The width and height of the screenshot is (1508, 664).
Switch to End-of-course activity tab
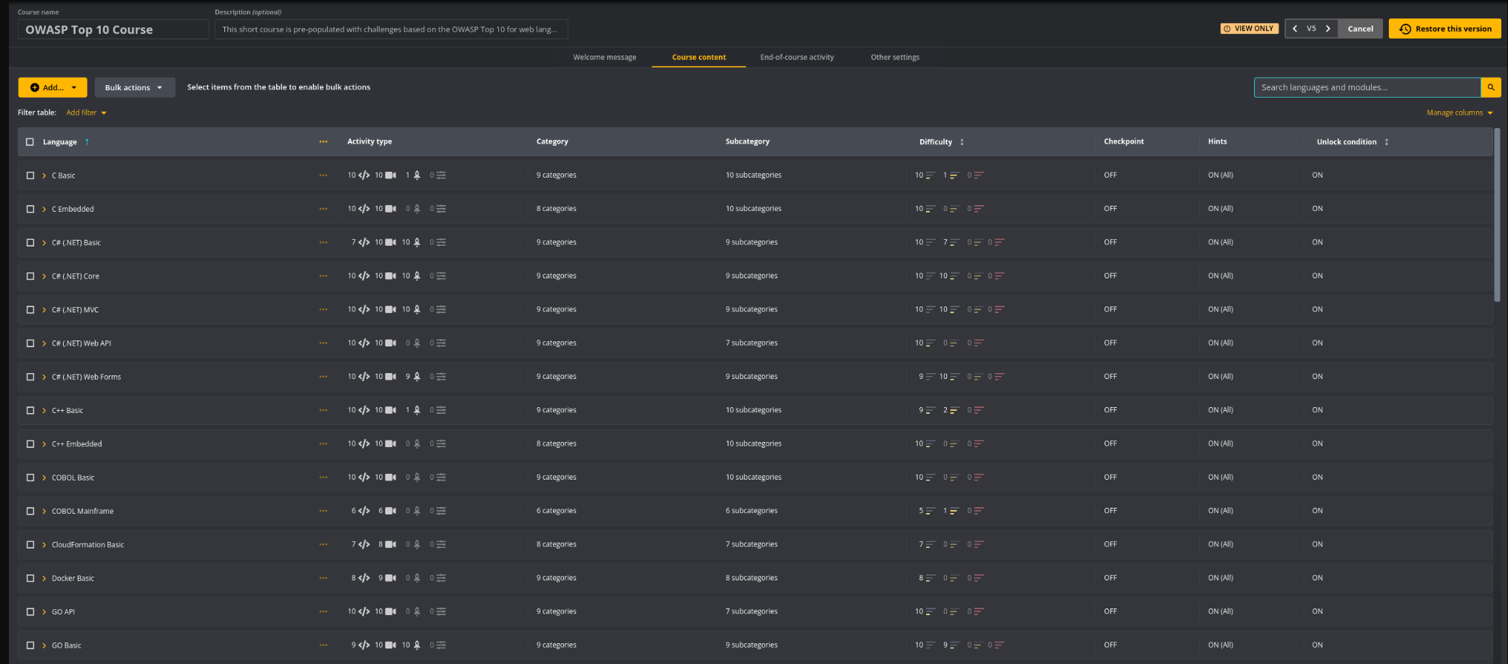click(x=797, y=57)
